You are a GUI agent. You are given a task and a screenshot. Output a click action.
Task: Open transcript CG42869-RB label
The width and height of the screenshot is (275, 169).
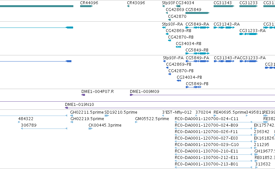click(x=178, y=30)
